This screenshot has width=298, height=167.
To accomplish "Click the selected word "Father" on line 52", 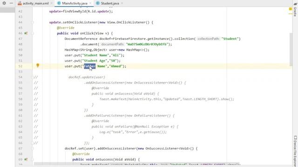I will (x=90, y=66).
